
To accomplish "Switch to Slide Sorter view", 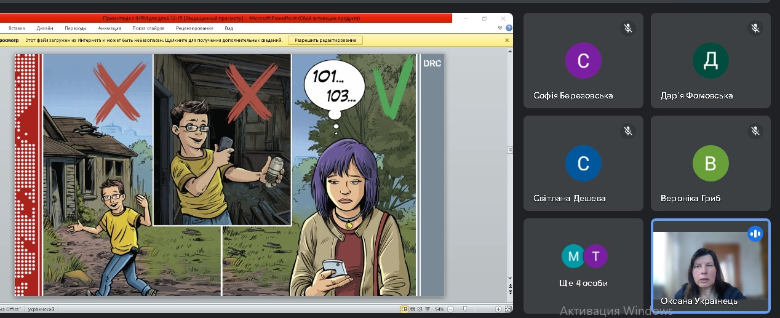I will point(412,309).
